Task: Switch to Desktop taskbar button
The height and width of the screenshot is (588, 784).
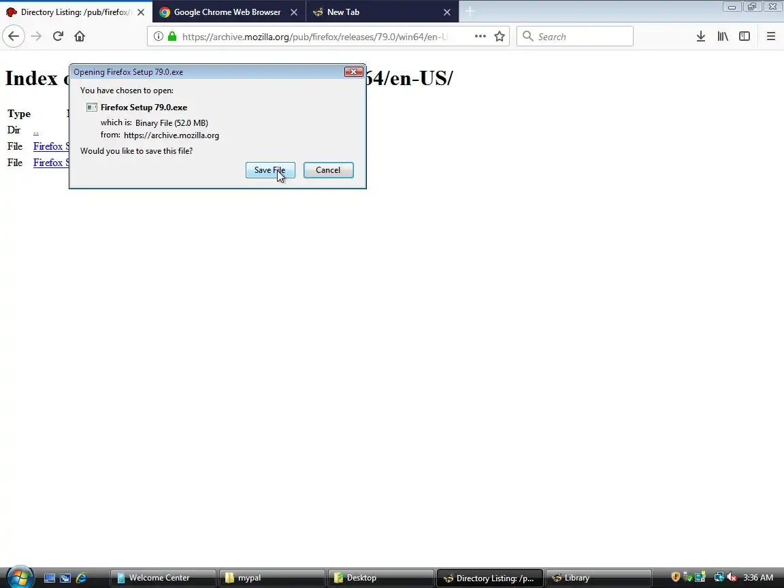Action: click(381, 578)
